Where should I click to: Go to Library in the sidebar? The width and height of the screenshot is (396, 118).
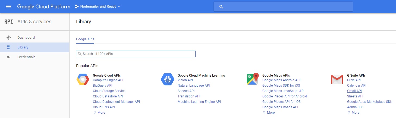pyautogui.click(x=23, y=47)
